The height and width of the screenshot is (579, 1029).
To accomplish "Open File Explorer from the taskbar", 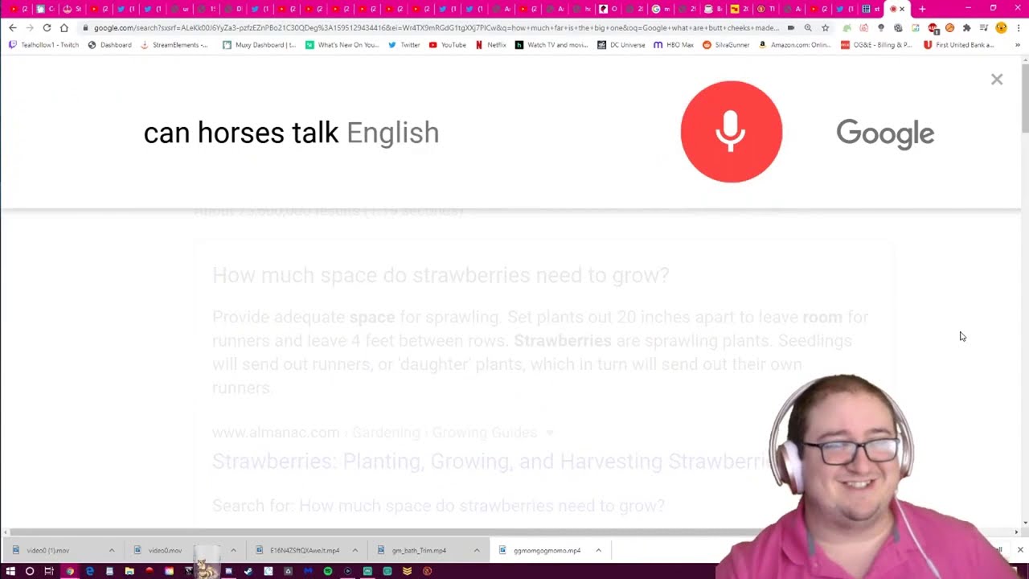I will coord(129,571).
